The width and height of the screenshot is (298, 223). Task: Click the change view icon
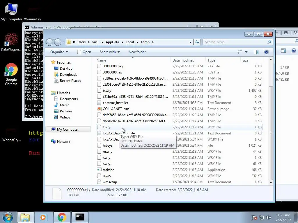[240, 52]
